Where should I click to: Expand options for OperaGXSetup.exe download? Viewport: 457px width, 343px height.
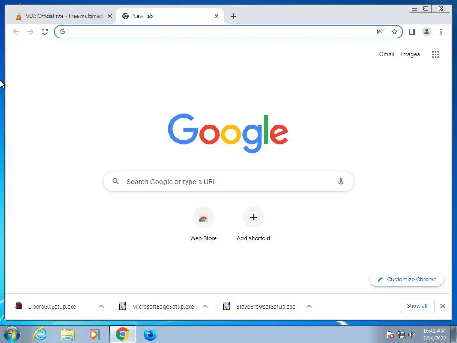[x=101, y=306]
